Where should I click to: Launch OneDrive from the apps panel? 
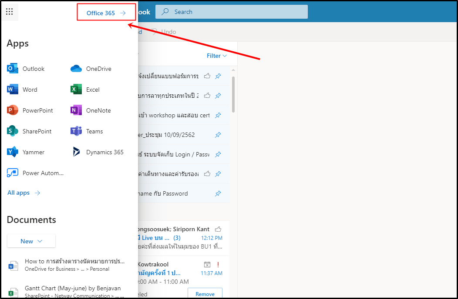click(91, 69)
